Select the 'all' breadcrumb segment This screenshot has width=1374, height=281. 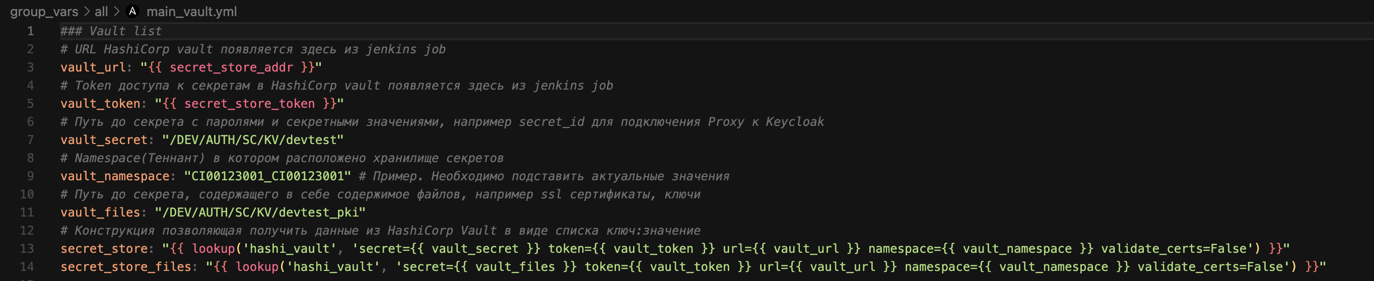101,11
